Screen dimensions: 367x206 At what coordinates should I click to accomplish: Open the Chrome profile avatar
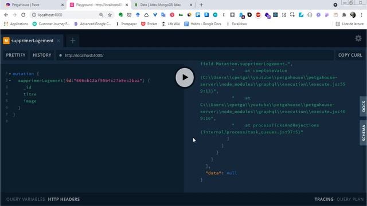353,15
